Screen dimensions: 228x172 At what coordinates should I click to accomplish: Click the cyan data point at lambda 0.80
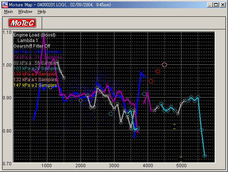pos(201,130)
